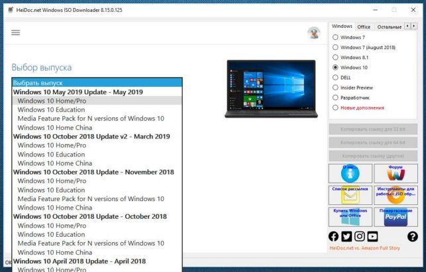
Task: Choose Media Feature Pack under November 2018
Action: click(x=97, y=199)
